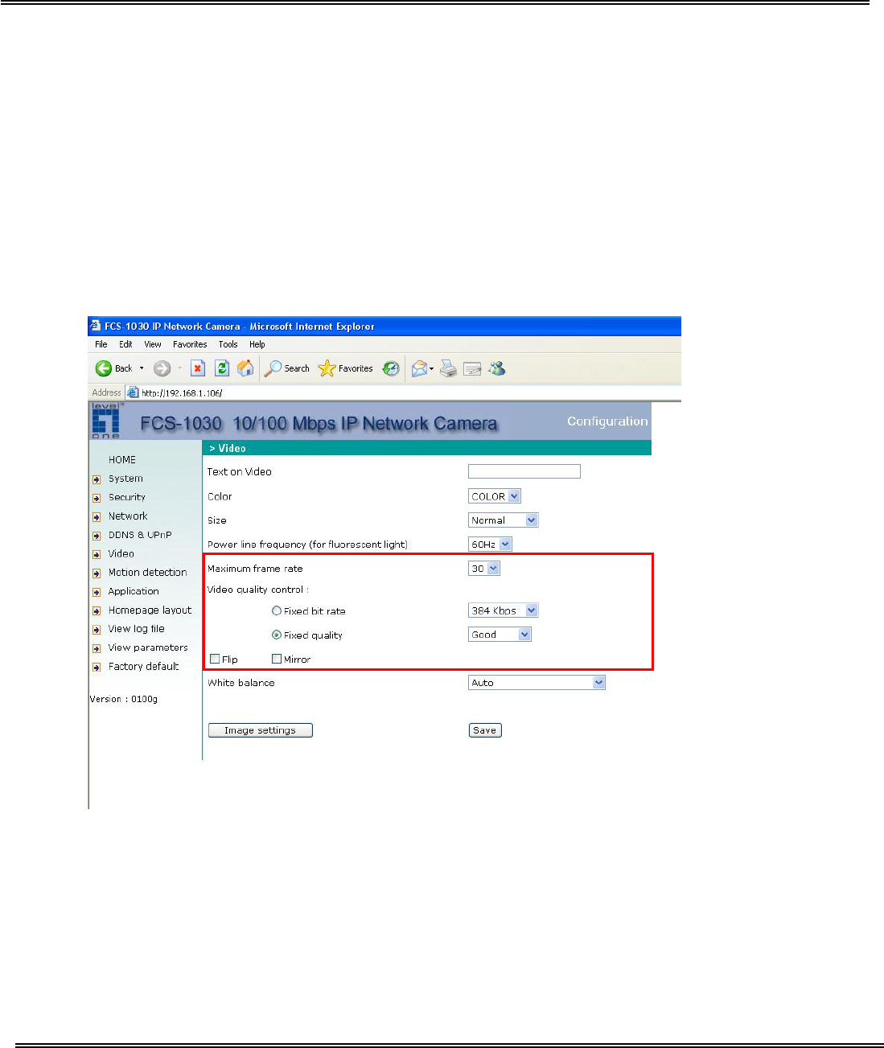The image size is (884, 1048).
Task: Click the arrow icon beside Motion detection
Action: (x=97, y=573)
